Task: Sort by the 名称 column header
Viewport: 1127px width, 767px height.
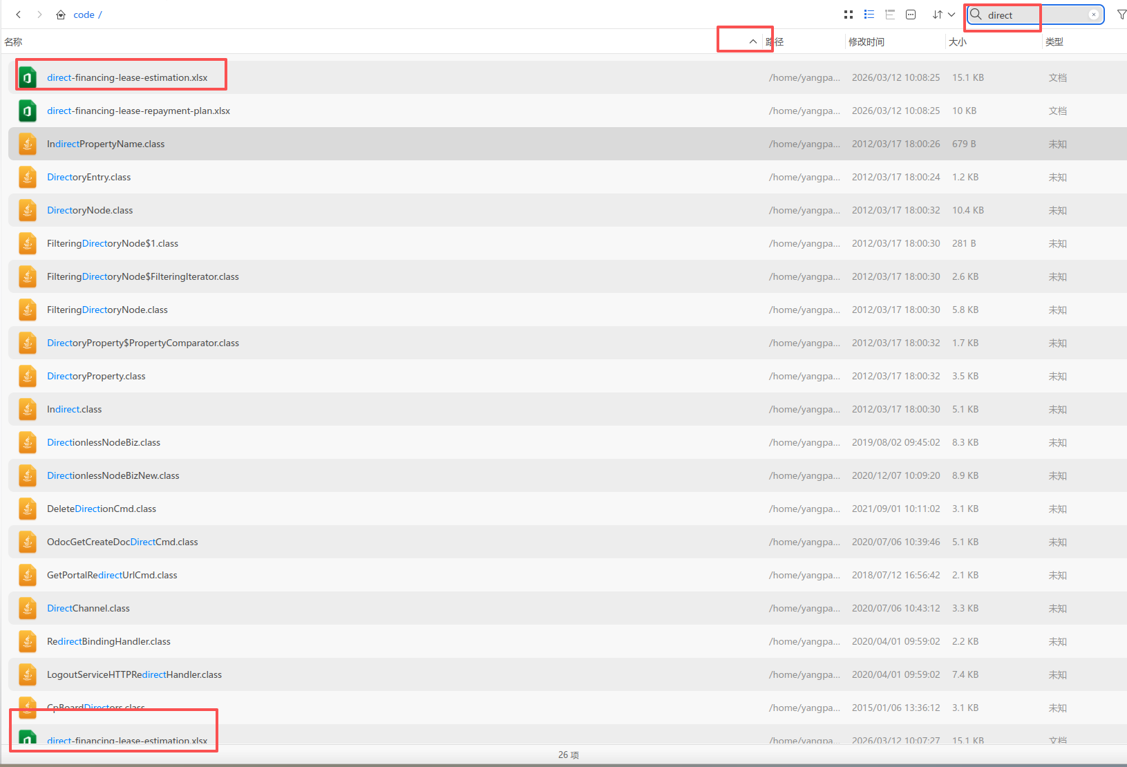Action: (13, 42)
